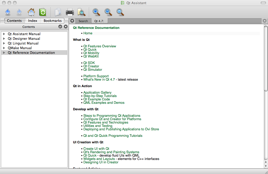Open Qt Features and Technologies link
The image size is (268, 174).
[x=106, y=123]
